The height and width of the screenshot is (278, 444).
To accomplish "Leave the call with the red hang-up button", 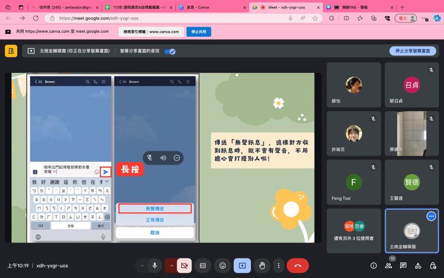I will (x=297, y=266).
